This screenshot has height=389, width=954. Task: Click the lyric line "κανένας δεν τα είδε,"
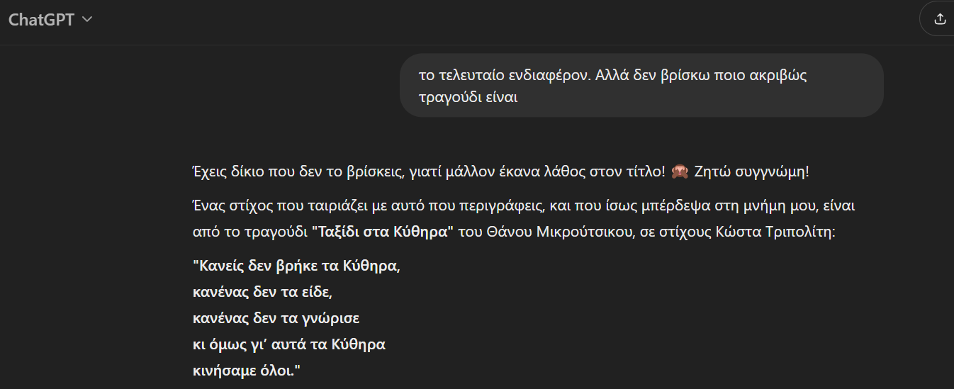point(262,292)
